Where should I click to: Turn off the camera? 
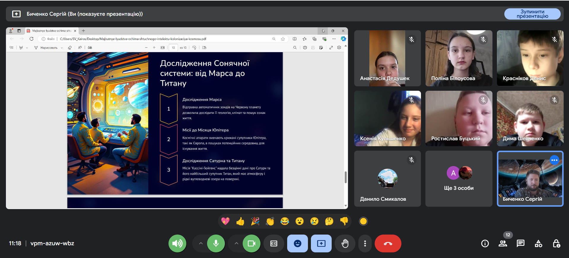252,243
